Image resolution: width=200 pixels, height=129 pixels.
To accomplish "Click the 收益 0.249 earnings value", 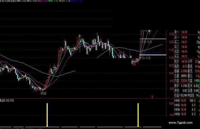I will pyautogui.click(x=184, y=95).
